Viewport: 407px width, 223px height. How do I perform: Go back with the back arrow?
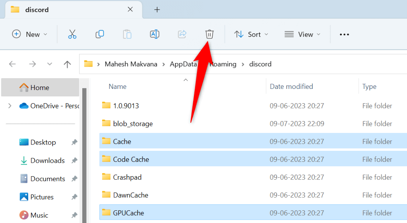tap(12, 64)
